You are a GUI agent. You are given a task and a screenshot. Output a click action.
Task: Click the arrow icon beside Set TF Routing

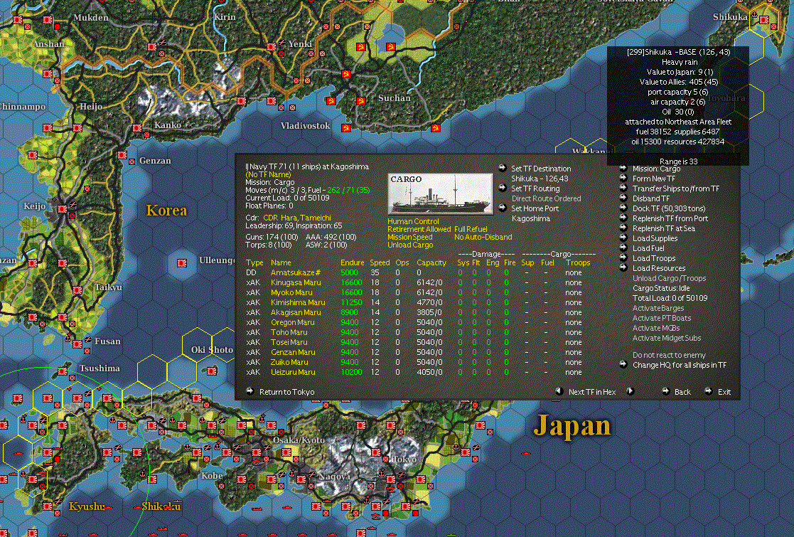503,188
